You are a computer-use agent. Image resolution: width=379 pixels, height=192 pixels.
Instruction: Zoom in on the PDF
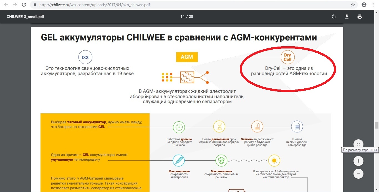[x=358, y=161]
